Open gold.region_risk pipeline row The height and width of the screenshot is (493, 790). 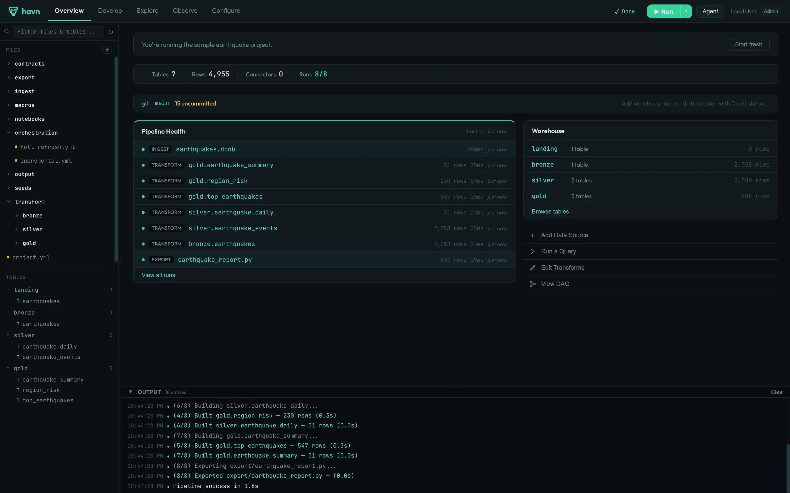[x=324, y=181]
